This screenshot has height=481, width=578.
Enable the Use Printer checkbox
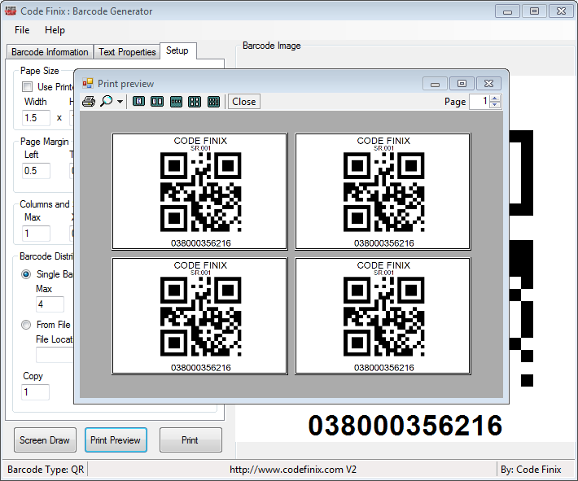28,86
